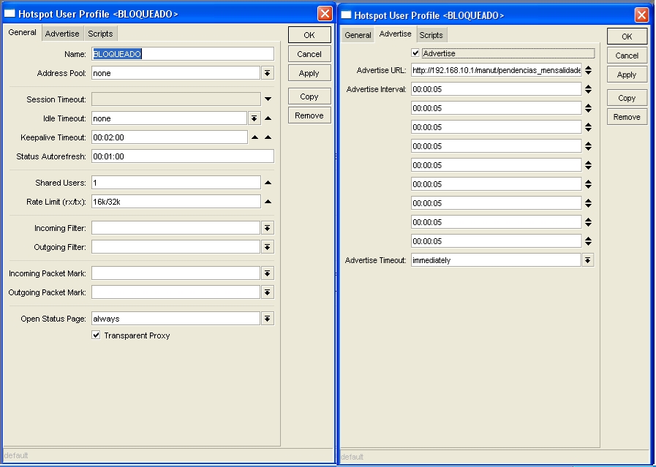Viewport: 656px width, 467px height.
Task: Open Scripts tab in right window
Action: pos(431,35)
